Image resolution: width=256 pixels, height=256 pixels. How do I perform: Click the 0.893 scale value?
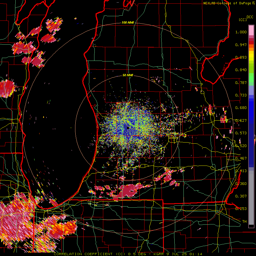click(x=241, y=57)
